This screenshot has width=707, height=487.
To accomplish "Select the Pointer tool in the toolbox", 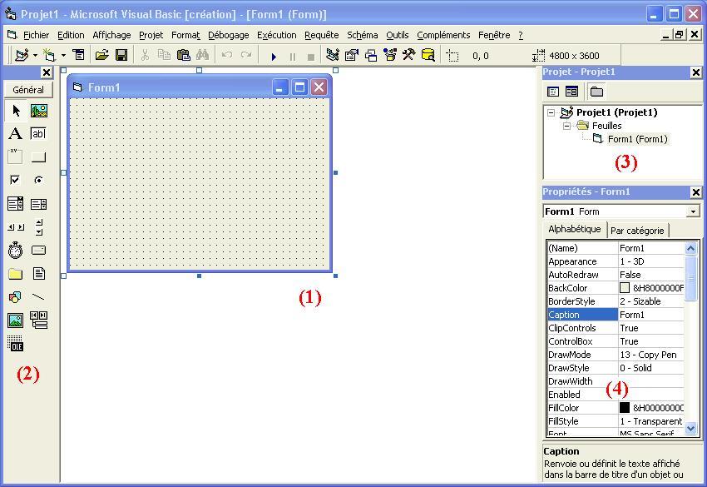I will 16,111.
